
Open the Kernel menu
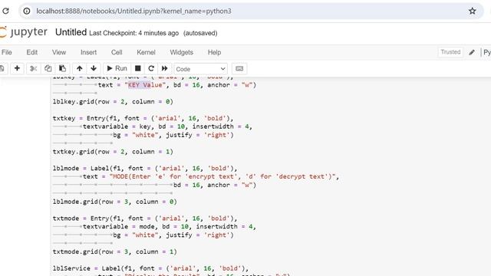[x=146, y=52]
